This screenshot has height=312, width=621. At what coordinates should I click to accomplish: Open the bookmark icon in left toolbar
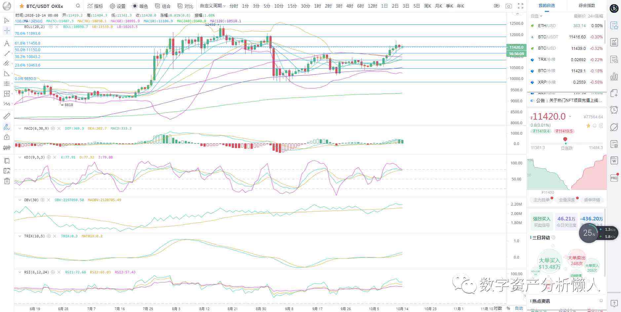click(x=7, y=161)
